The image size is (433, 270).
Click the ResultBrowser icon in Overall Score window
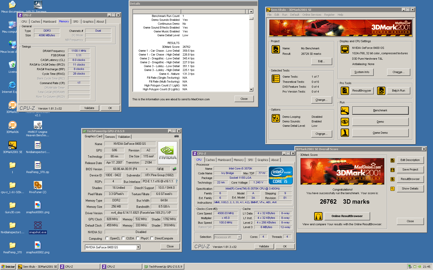coord(392,179)
